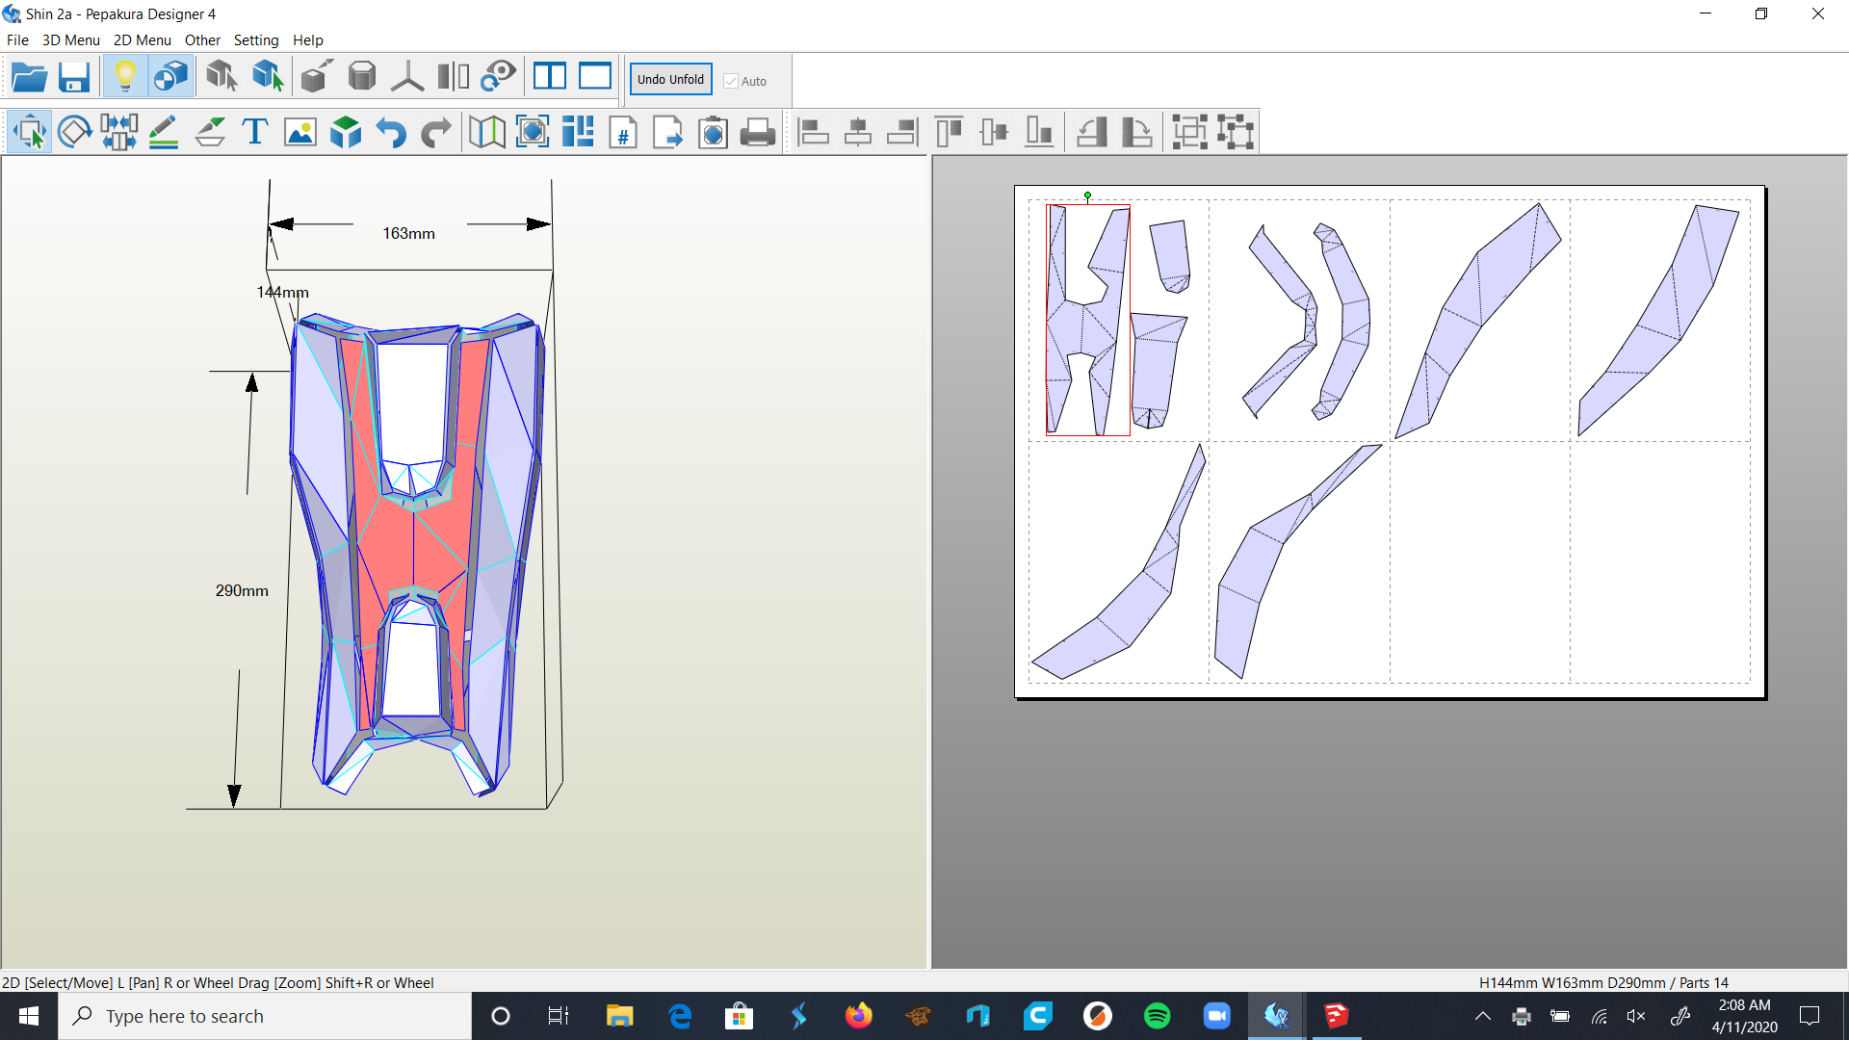Insert an image with the picture icon
Viewport: 1849px width, 1040px height.
(x=300, y=132)
